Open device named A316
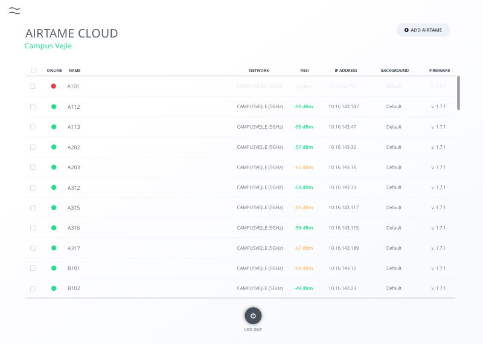This screenshot has width=483, height=344. pos(74,228)
